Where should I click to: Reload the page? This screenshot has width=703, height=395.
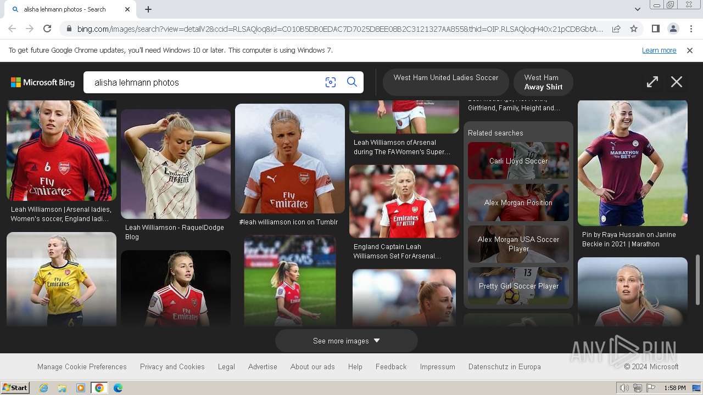(47, 29)
